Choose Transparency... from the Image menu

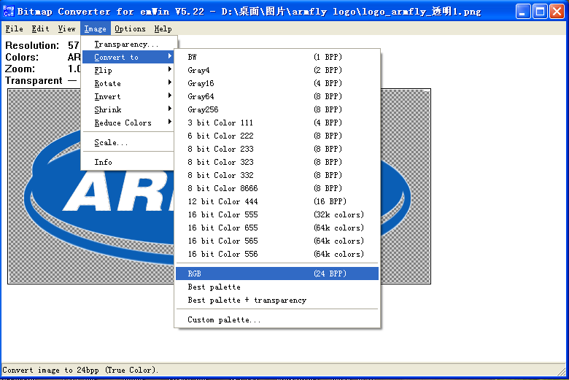tap(128, 44)
